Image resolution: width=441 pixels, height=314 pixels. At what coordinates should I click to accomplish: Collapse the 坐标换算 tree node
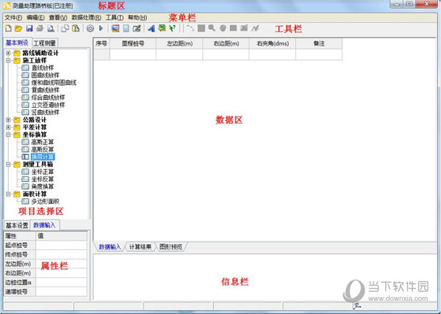point(8,135)
